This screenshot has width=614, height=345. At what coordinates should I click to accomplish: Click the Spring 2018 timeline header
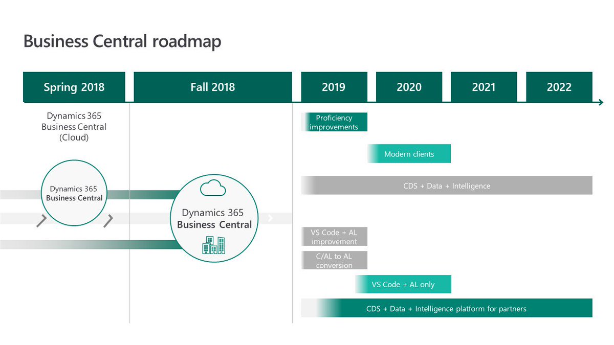(x=74, y=87)
